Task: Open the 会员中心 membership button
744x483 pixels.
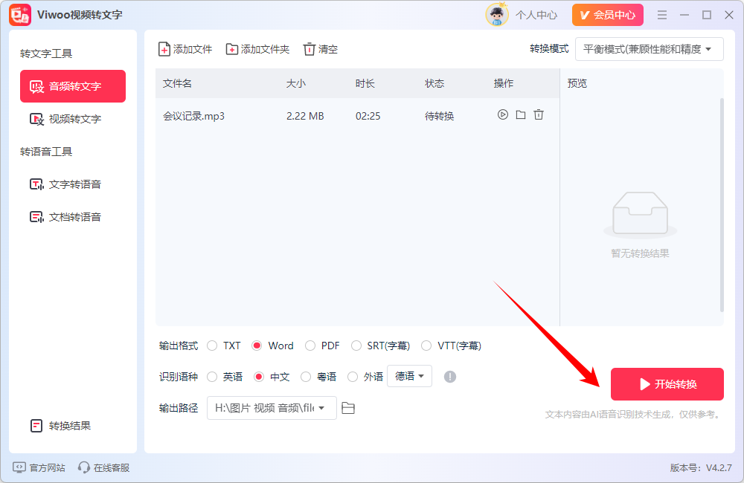Action: click(607, 15)
